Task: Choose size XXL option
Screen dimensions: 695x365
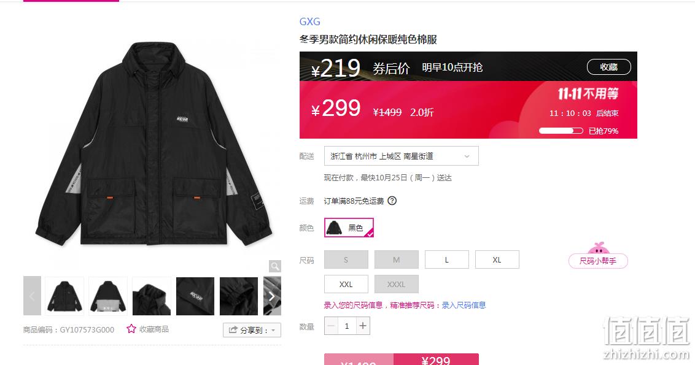Action: 346,285
